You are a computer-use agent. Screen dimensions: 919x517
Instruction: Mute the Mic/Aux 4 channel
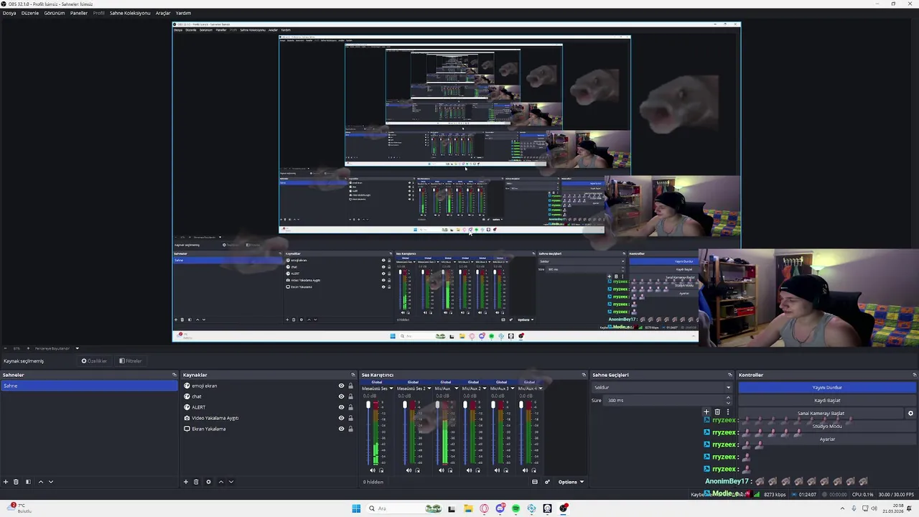pyautogui.click(x=525, y=470)
